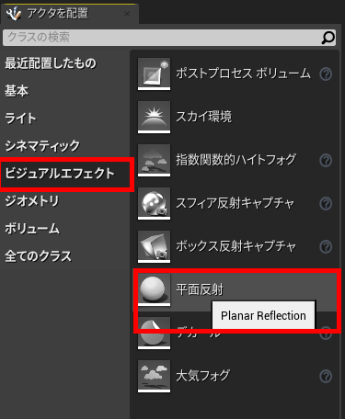Image resolution: width=345 pixels, height=419 pixels.
Task: Close the アクタを配置 tab
Action: (127, 14)
